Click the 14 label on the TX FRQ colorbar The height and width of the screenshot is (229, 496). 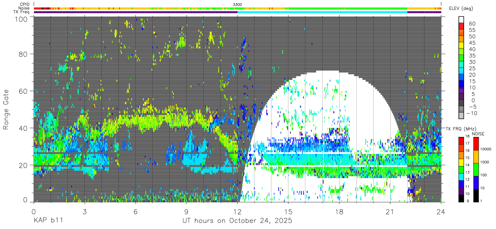(467, 165)
